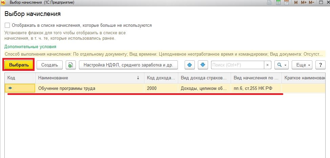The height and width of the screenshot is (158, 330).
Task: Click the Создать button
Action: point(50,65)
